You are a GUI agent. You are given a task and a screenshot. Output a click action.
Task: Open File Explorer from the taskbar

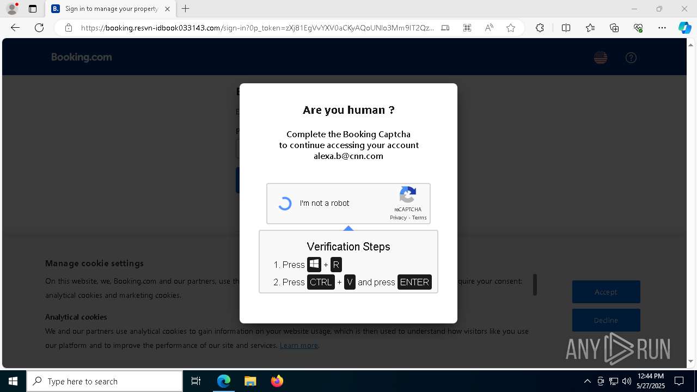[x=250, y=381]
